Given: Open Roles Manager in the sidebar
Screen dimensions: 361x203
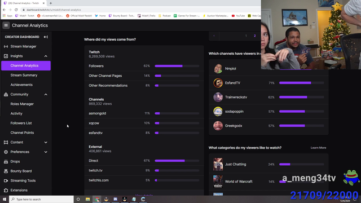Looking at the screenshot, I should [22, 104].
